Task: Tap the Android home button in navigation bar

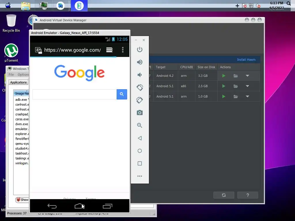Action: [79, 206]
